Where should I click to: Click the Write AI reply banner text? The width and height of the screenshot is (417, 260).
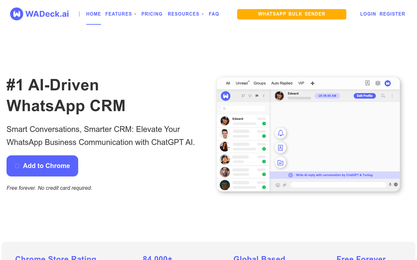pos(335,175)
